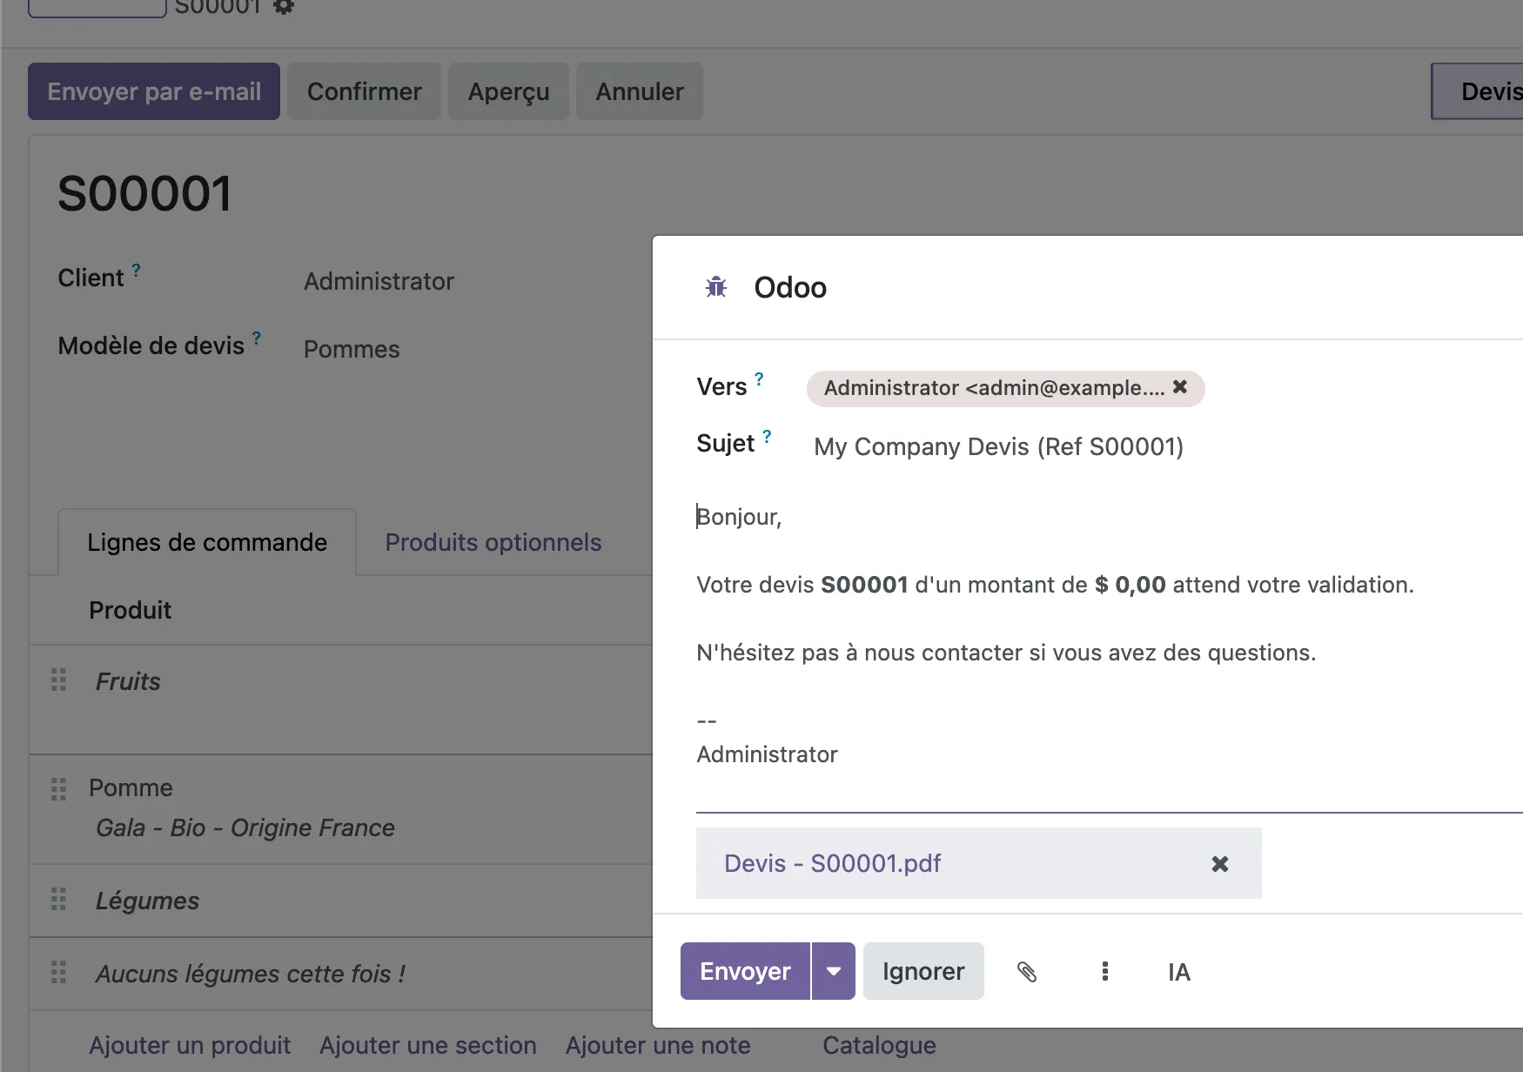Click the Bonjour line in email body
This screenshot has width=1523, height=1072.
click(739, 517)
